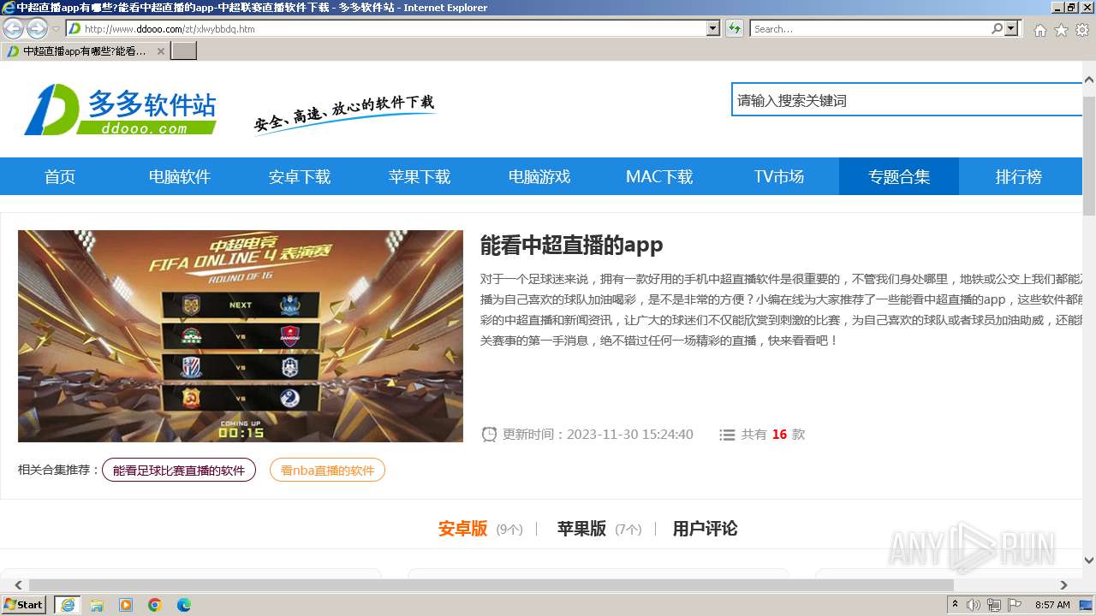Open 能看足球比赛直播的软件 link

point(179,470)
